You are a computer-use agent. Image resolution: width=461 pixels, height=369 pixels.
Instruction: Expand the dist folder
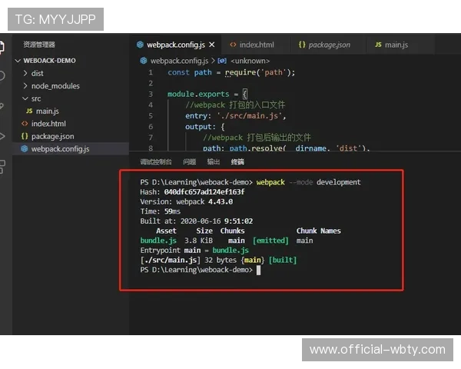pos(25,73)
